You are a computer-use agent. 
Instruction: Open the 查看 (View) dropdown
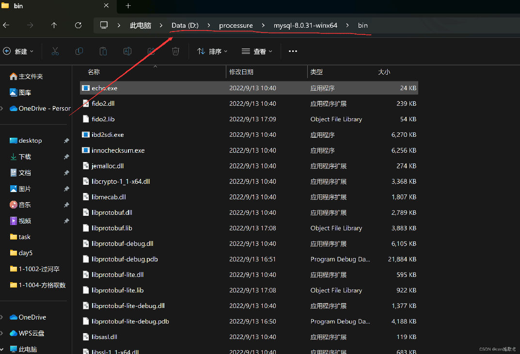257,51
